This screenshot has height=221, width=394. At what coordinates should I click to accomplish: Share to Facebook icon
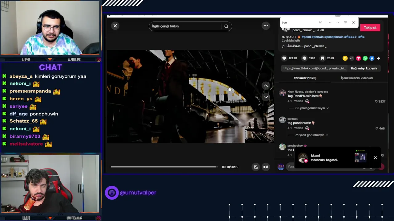click(372, 58)
